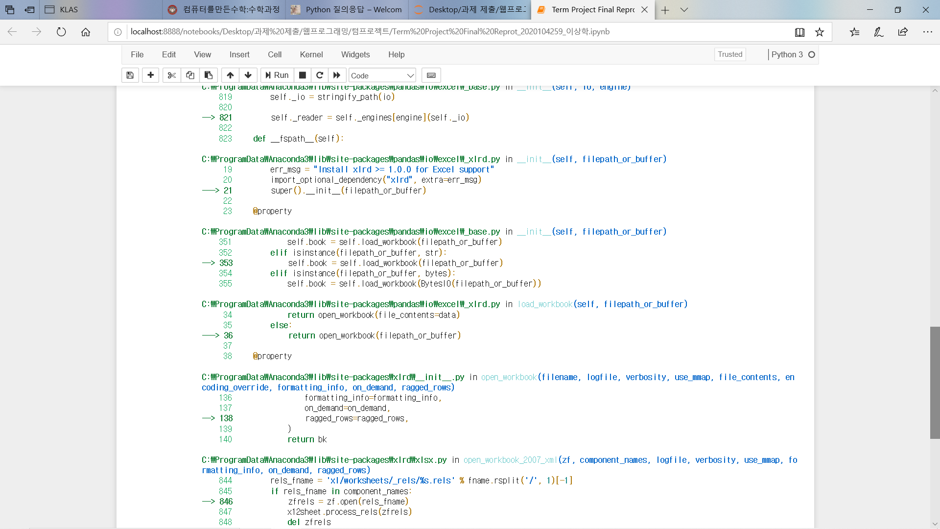940x529 pixels.
Task: Open the View menu
Action: [x=202, y=54]
